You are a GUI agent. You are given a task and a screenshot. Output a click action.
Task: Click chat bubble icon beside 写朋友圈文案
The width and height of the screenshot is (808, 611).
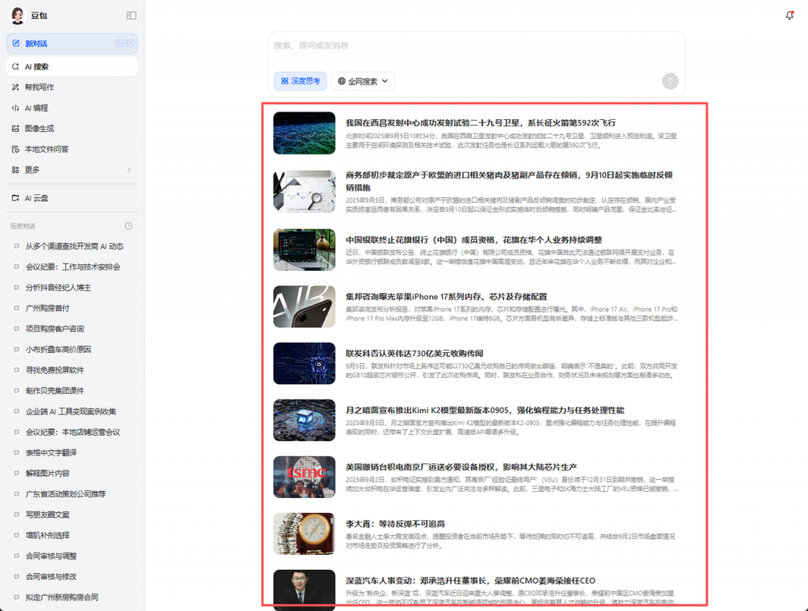click(17, 514)
